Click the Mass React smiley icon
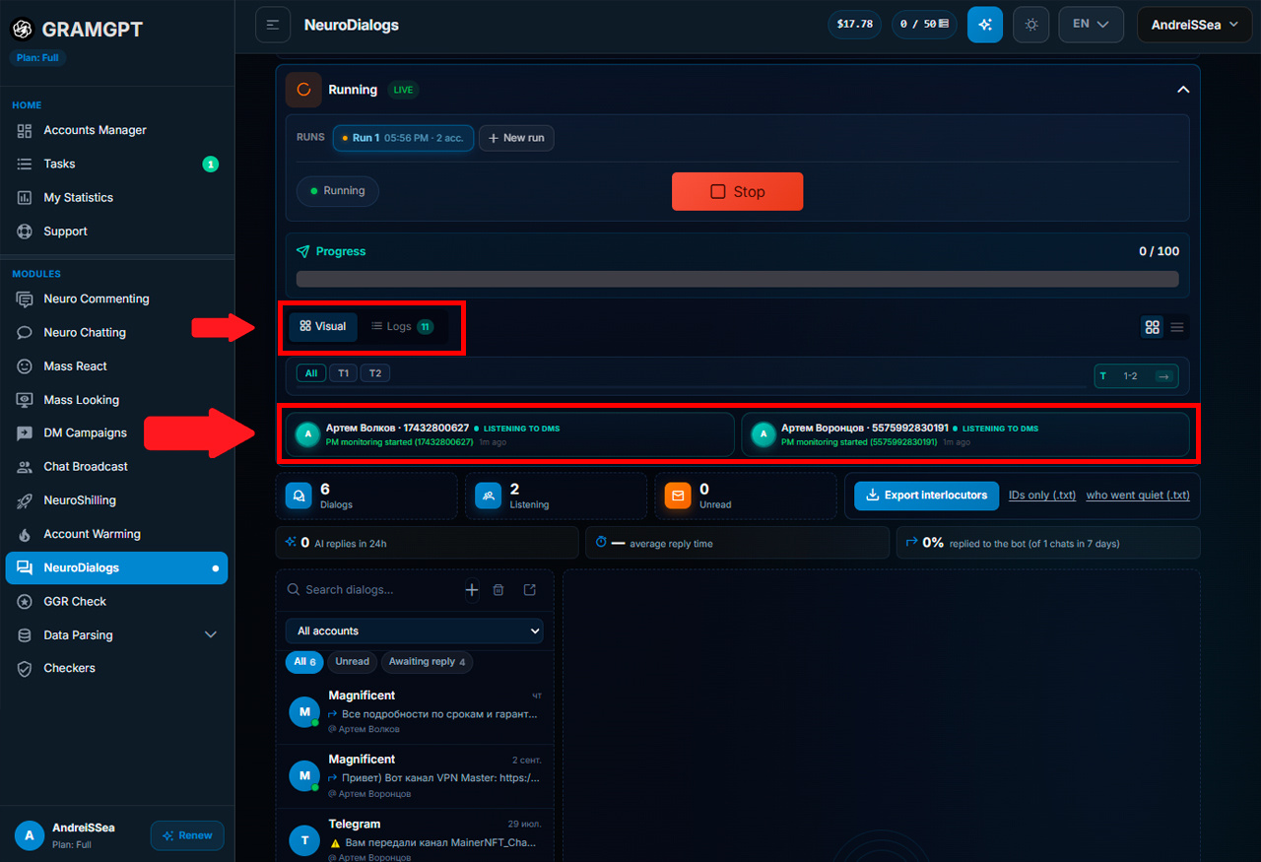The height and width of the screenshot is (862, 1261). pyautogui.click(x=25, y=365)
